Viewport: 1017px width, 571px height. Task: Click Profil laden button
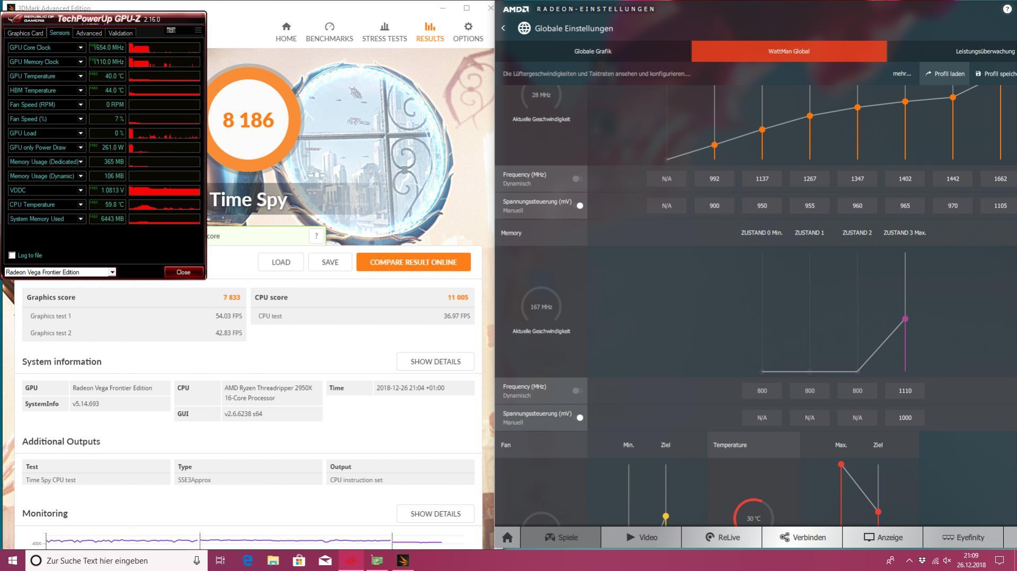click(x=944, y=74)
